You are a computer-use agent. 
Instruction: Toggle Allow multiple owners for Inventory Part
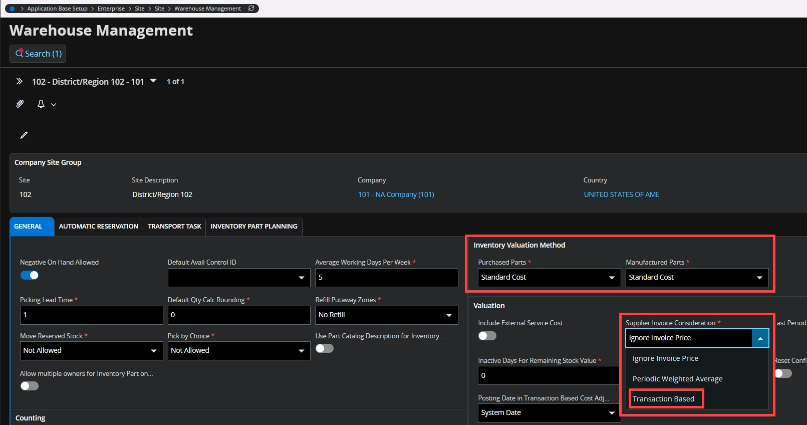[30, 386]
